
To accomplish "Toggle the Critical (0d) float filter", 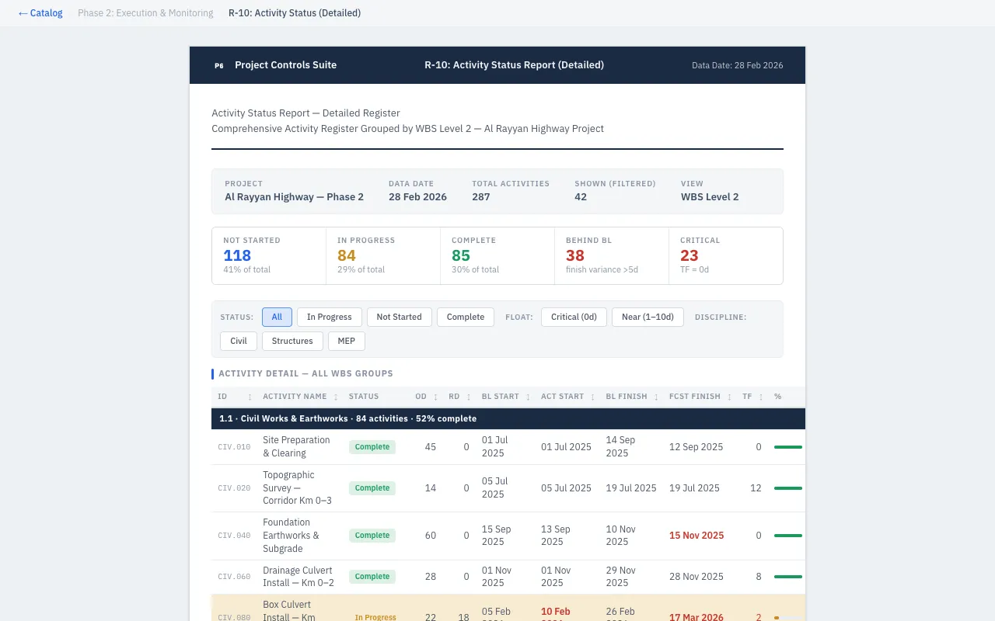I will (x=574, y=317).
